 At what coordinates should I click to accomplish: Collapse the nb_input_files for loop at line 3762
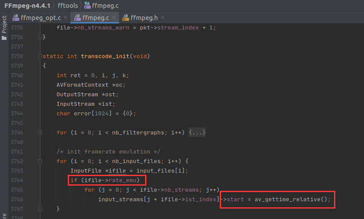coord(41,161)
